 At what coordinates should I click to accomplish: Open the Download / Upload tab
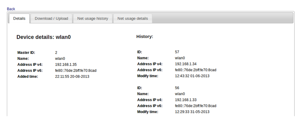[x=51, y=18]
